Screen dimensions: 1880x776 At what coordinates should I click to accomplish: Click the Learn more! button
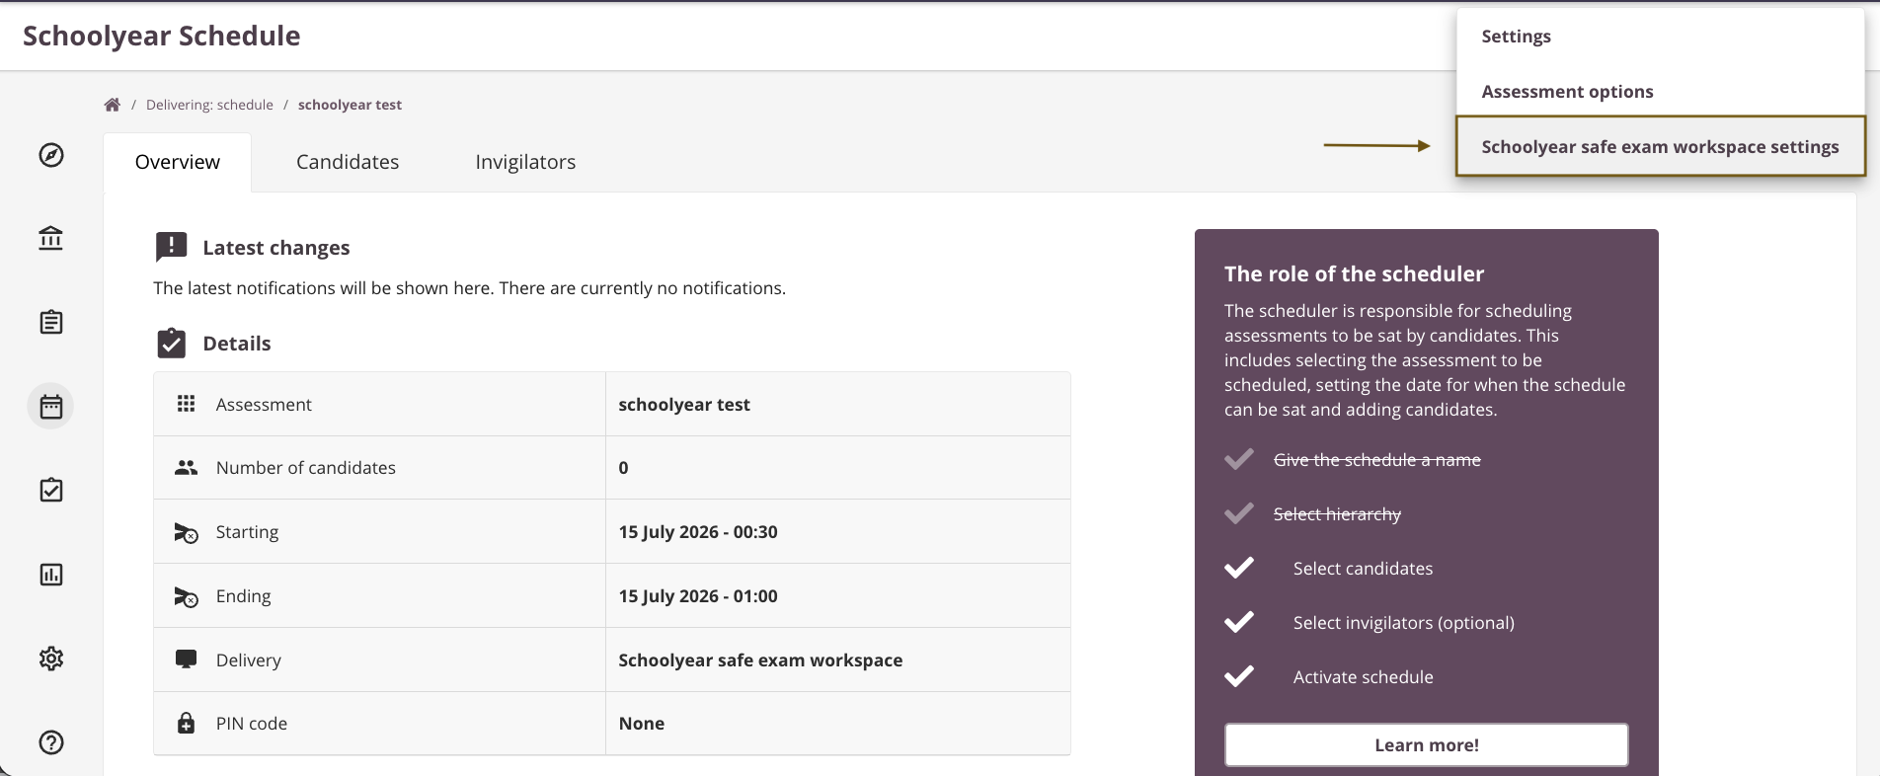click(x=1427, y=745)
